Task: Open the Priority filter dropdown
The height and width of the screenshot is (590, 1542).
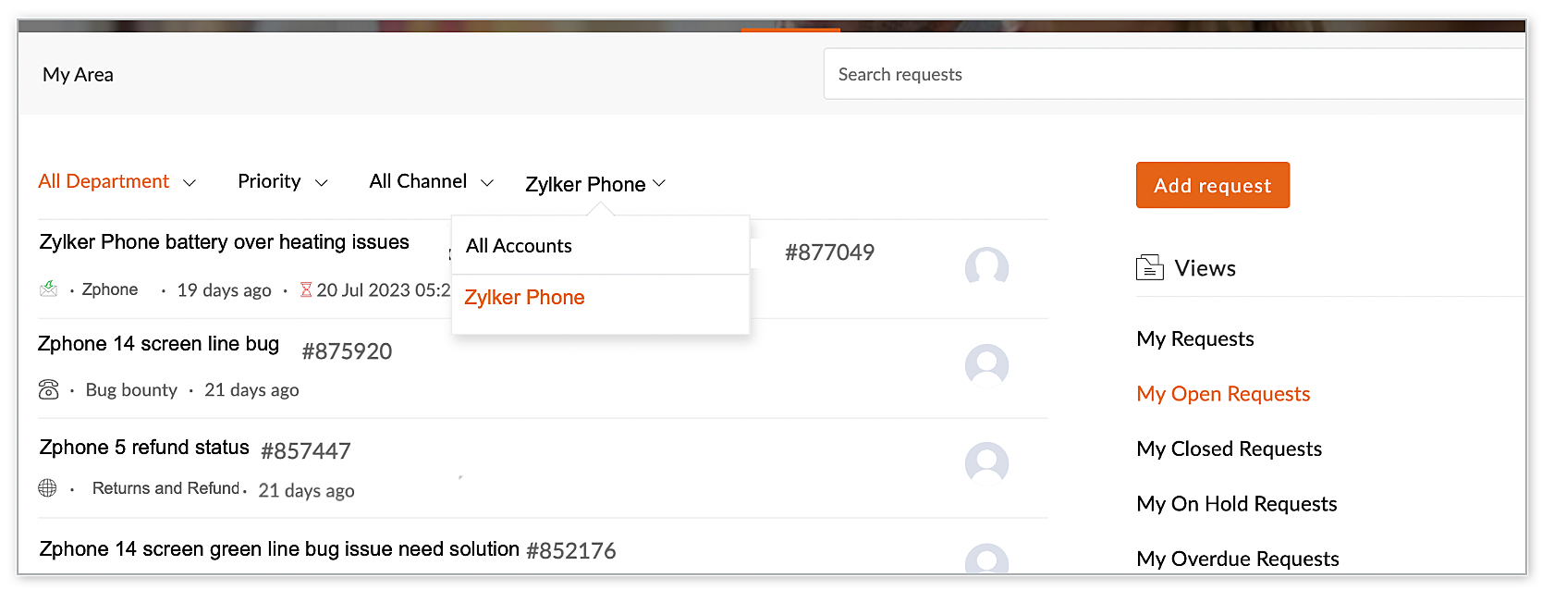Action: pyautogui.click(x=283, y=181)
